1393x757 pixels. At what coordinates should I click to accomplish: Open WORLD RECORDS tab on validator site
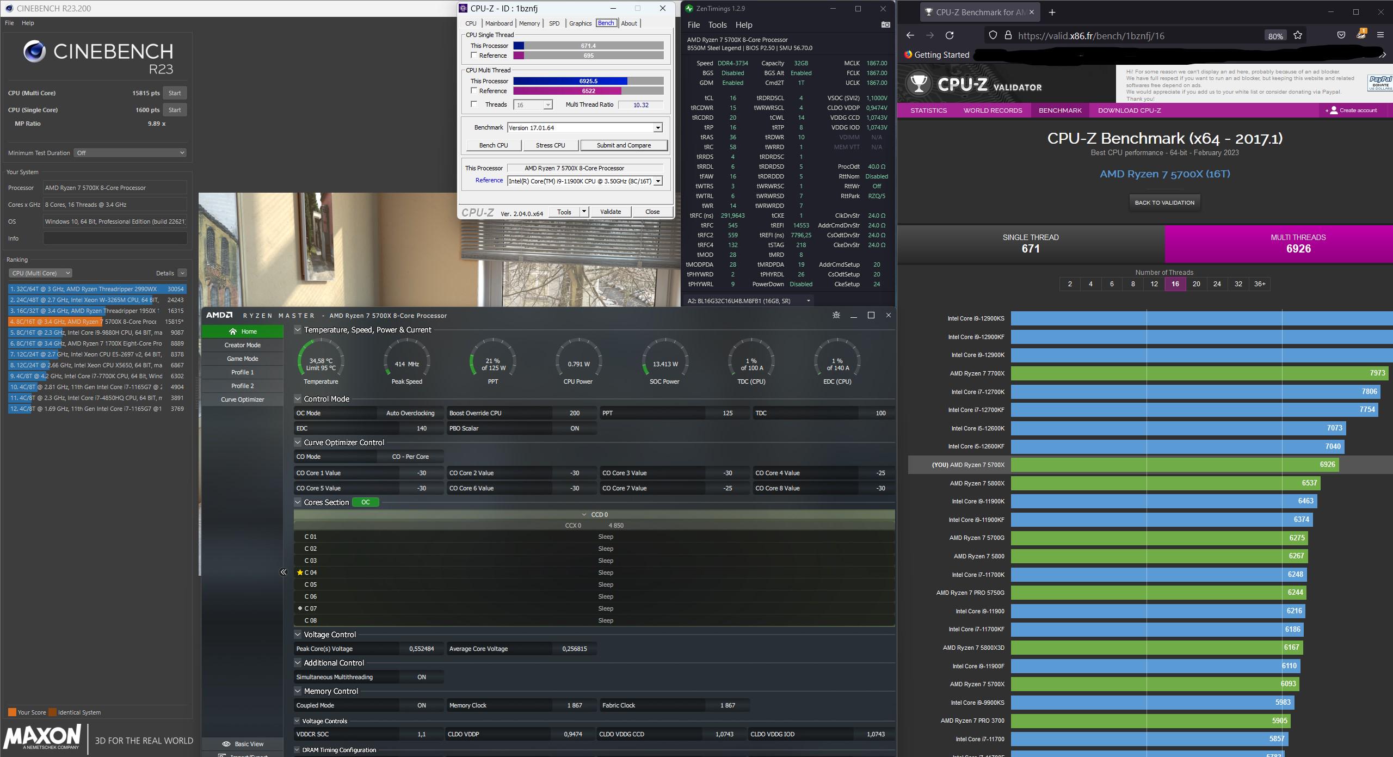pyautogui.click(x=993, y=110)
